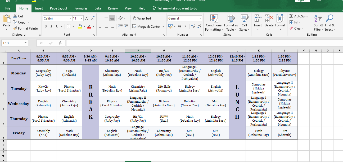Align cell text left
The height and width of the screenshot is (162, 343).
101,26
